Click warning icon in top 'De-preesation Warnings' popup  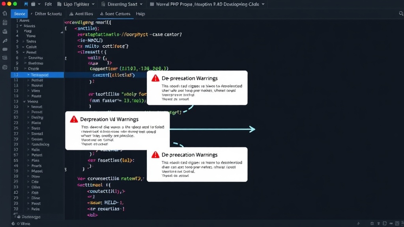pos(155,78)
